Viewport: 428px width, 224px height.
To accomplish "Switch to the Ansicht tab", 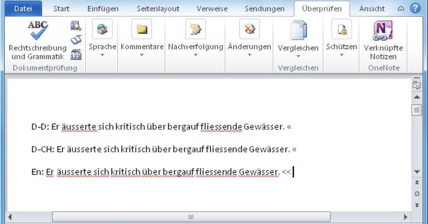I will (x=372, y=8).
